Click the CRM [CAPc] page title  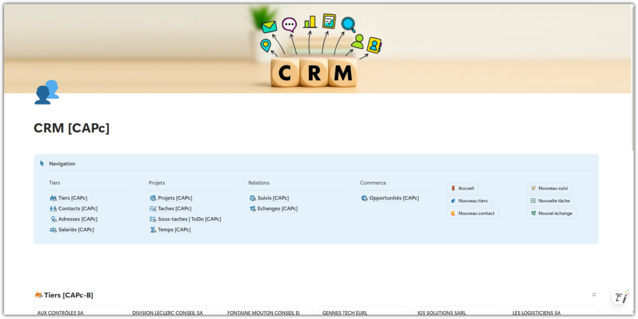(72, 128)
